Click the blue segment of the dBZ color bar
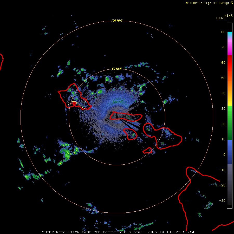The height and width of the screenshot is (234, 234). point(230,152)
